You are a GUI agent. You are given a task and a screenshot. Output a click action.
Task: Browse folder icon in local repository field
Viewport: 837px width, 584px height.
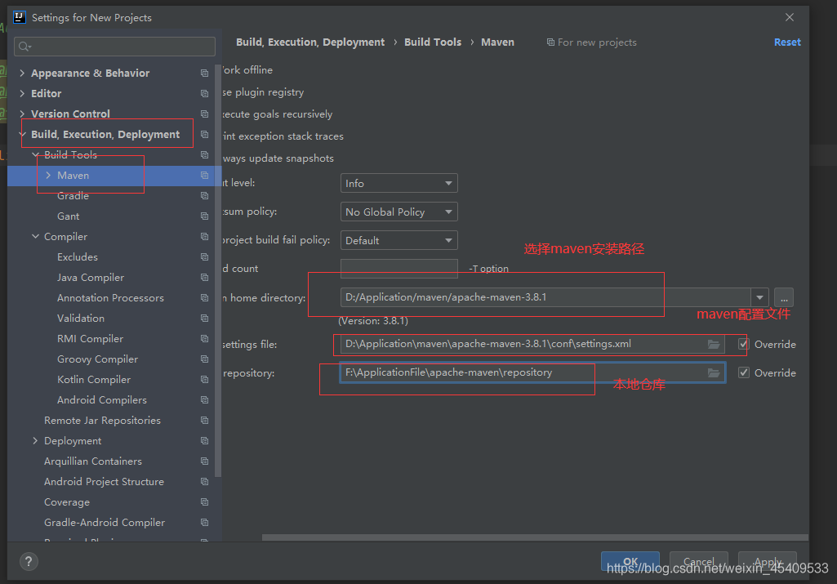pyautogui.click(x=714, y=372)
